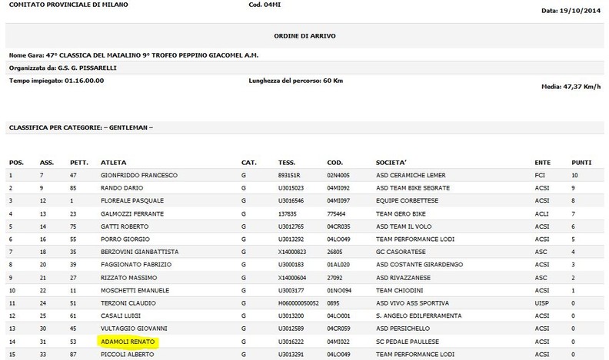
Task: Click the ASS. column header
Action: point(47,163)
